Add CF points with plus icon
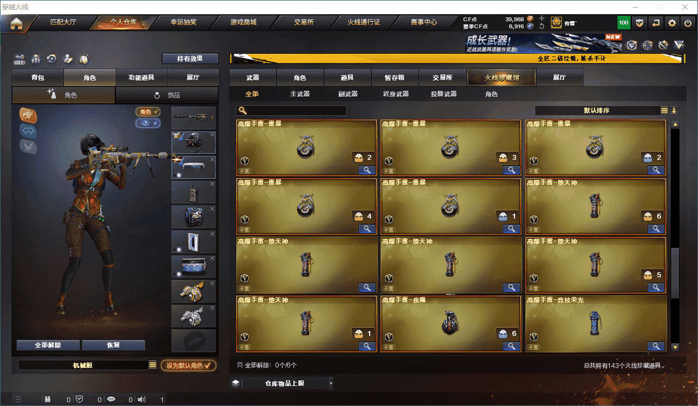The image size is (698, 406). coord(541,18)
